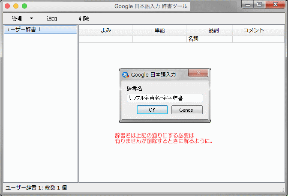Open the 管理 menu
This screenshot has width=288, height=196.
17,18
